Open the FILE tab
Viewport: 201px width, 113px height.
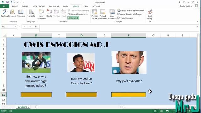[5, 6]
